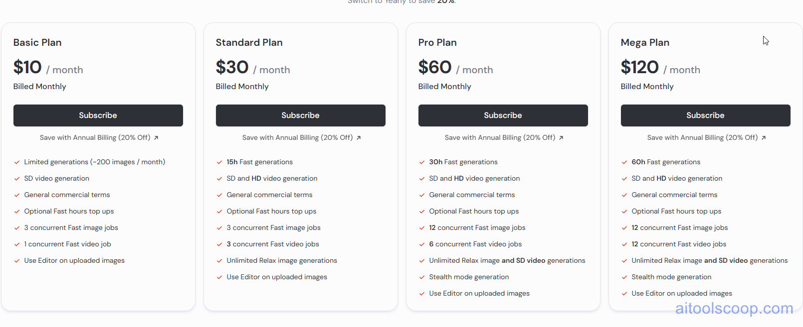The image size is (803, 327).
Task: Subscribe to the Standard Plan
Action: 300,115
